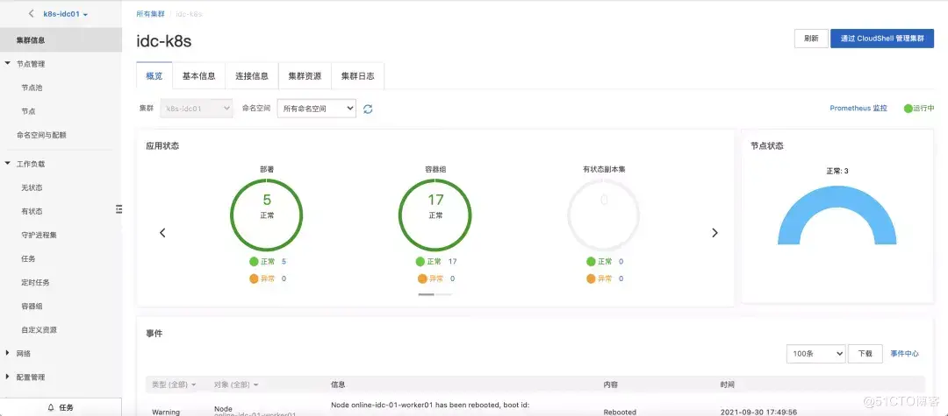Open 有状态 workloads
The height and width of the screenshot is (416, 948).
coord(32,212)
